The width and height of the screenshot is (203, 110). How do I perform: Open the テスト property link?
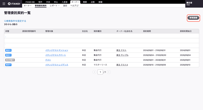click(48, 60)
